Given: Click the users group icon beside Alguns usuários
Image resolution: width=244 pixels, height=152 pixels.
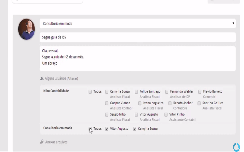Looking at the screenshot, I should 42,79.
